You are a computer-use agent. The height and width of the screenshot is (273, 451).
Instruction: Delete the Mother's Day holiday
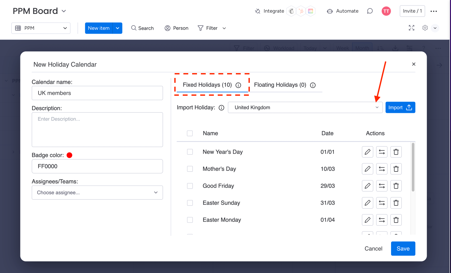click(x=396, y=169)
